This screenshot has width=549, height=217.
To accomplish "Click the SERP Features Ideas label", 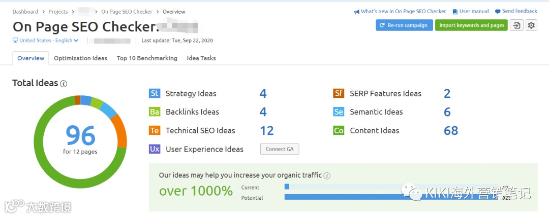I will (385, 94).
